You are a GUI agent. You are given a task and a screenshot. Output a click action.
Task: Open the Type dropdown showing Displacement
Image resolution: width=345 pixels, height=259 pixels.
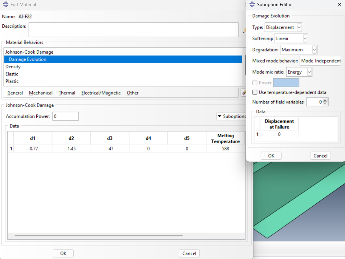283,27
